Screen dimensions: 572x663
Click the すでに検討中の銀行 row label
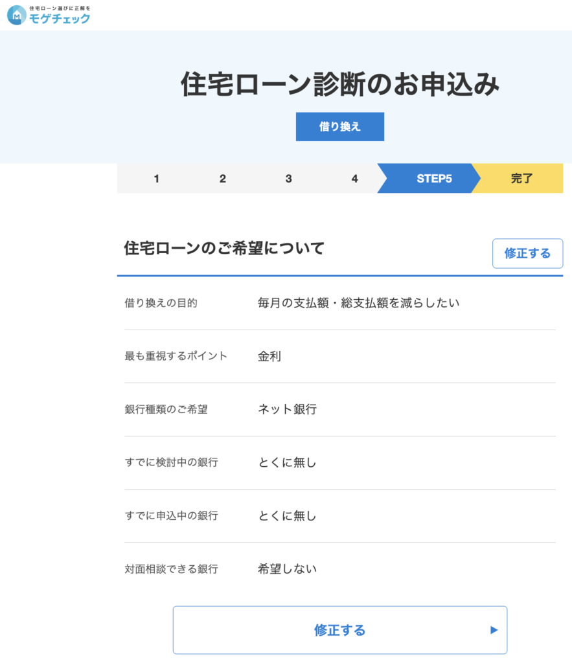171,463
